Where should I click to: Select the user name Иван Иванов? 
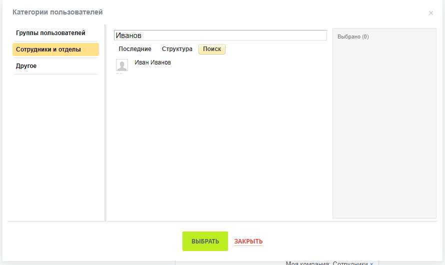(152, 62)
